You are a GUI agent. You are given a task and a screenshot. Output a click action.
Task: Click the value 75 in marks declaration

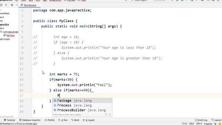(x=76, y=74)
